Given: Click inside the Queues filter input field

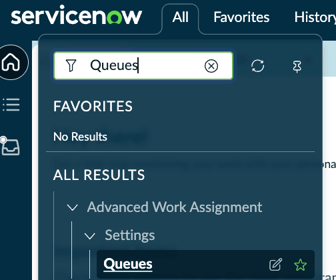Looking at the screenshot, I should pyautogui.click(x=143, y=65).
